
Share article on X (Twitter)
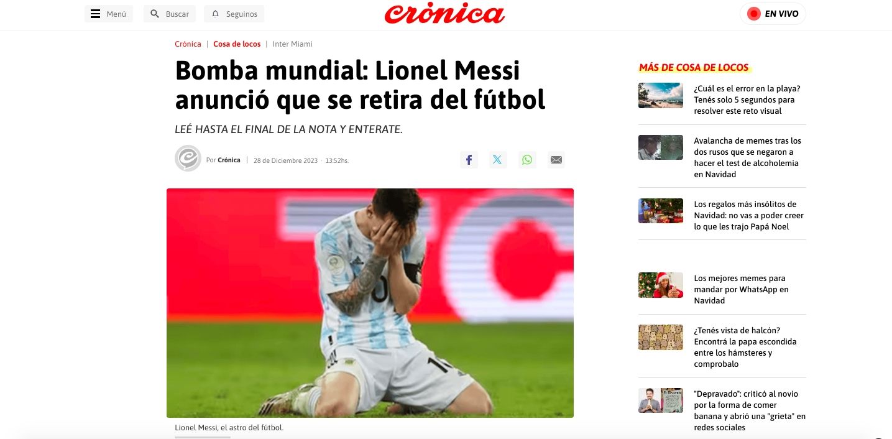(497, 160)
